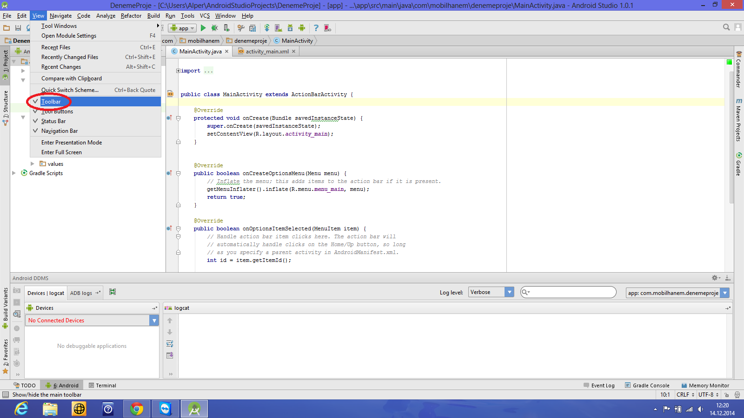Click restart adb green arrows icon
This screenshot has width=744, height=418.
point(113,292)
